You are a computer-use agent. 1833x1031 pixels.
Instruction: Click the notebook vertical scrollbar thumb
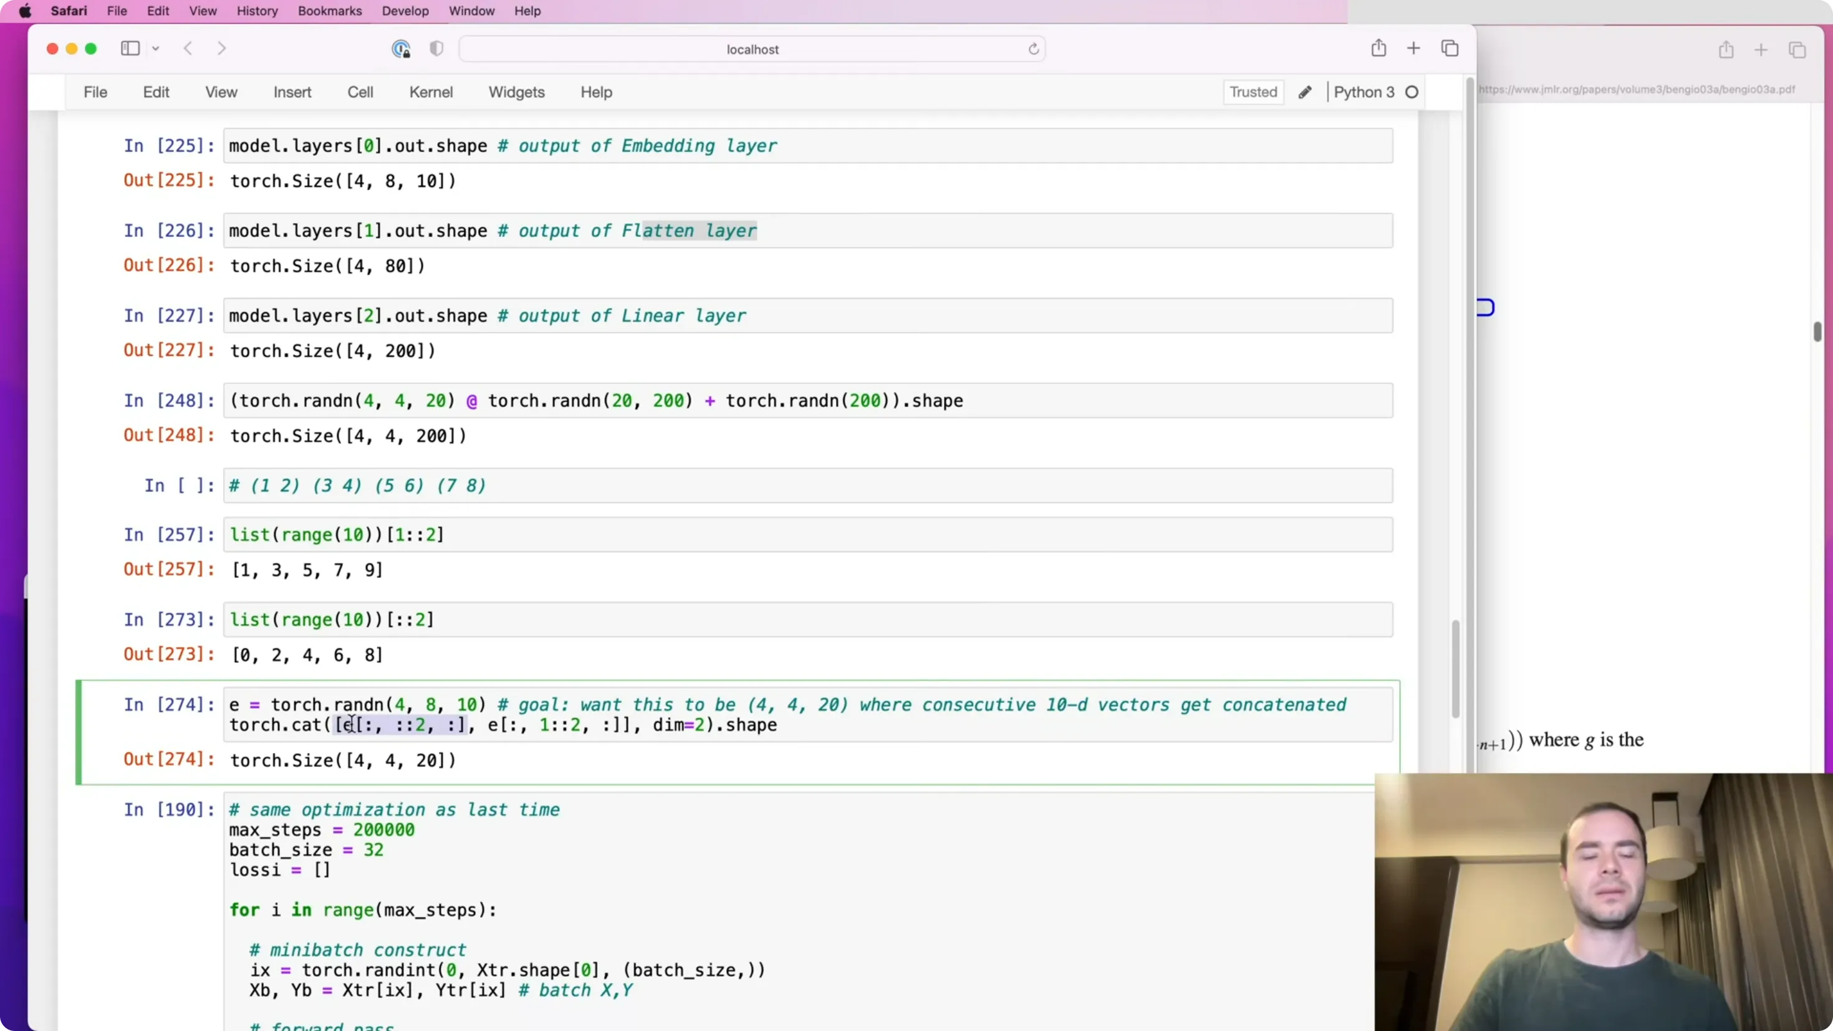point(1455,669)
